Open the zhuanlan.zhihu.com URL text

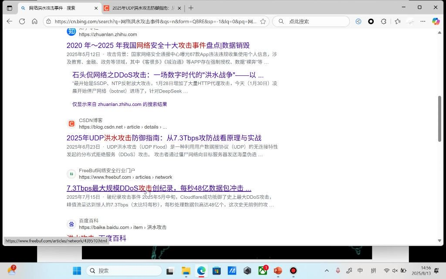(x=108, y=34)
